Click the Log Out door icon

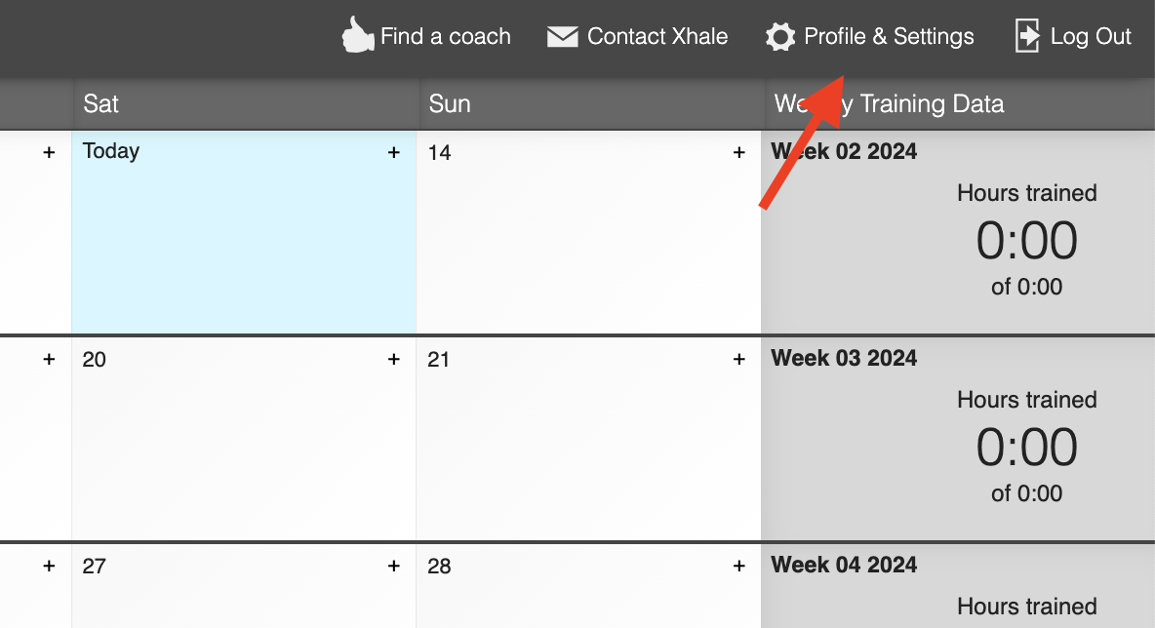(1027, 36)
